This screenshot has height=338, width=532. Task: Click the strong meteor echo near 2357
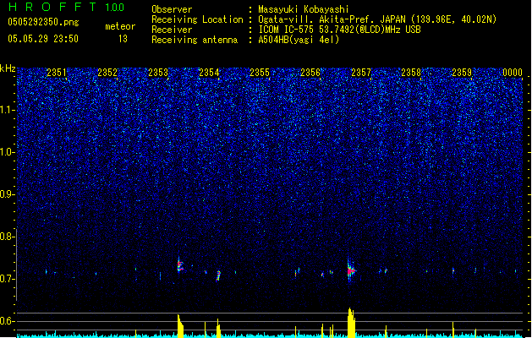[x=350, y=271]
